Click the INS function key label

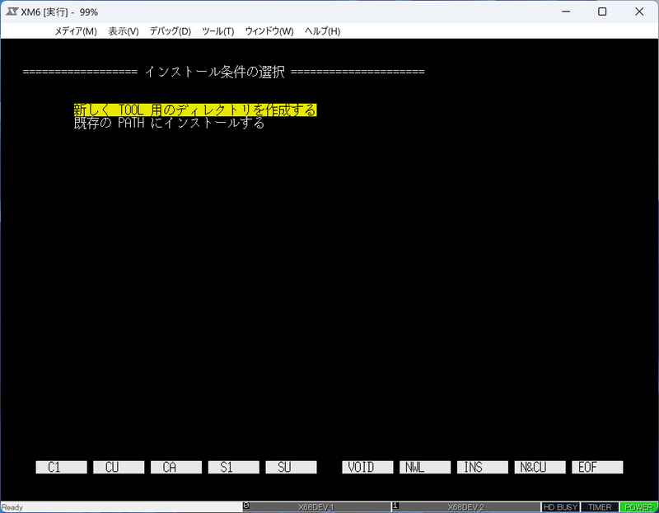pyautogui.click(x=483, y=467)
